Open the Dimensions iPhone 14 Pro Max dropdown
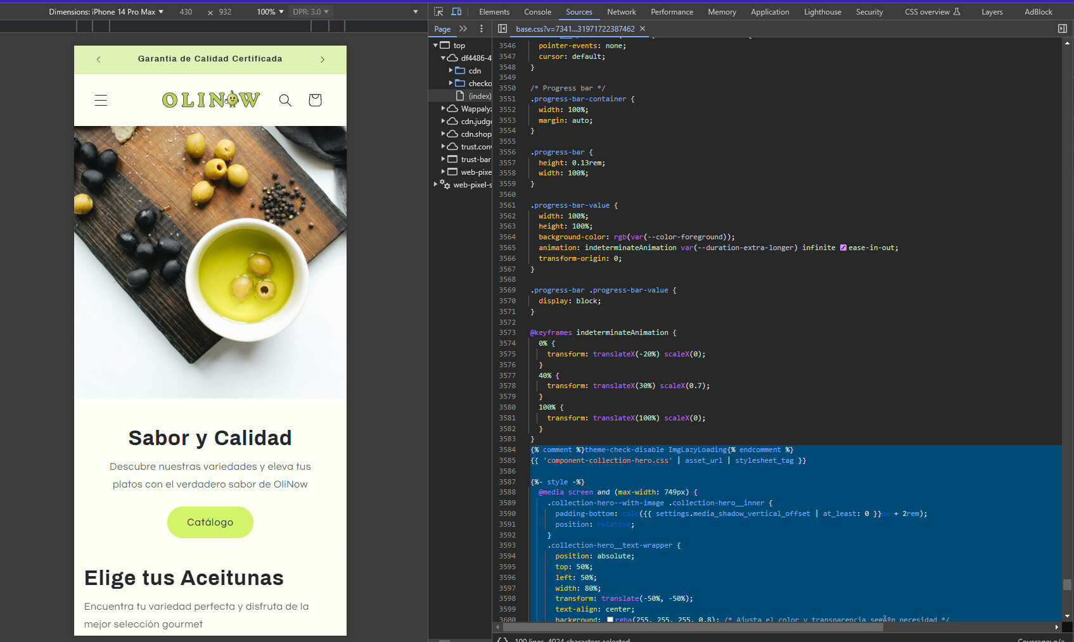Image resolution: width=1074 pixels, height=642 pixels. click(x=106, y=12)
